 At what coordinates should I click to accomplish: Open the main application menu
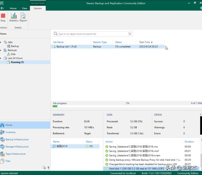[x=2, y=8]
